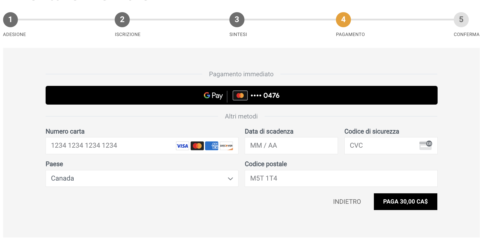Click the chevron arrow beside Canada
The height and width of the screenshot is (250, 490).
coord(230,179)
